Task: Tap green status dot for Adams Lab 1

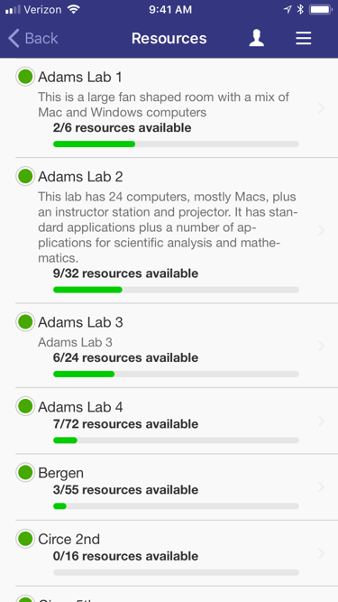Action: pos(25,77)
